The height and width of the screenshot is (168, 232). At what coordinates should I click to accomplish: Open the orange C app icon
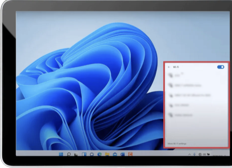(x=130, y=154)
